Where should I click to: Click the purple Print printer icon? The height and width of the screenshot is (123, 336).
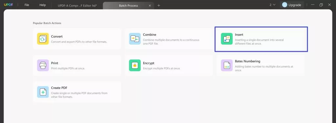pos(43,65)
